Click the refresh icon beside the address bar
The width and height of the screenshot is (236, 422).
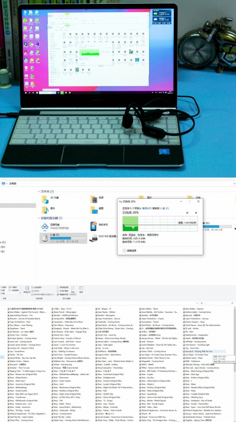point(202,303)
